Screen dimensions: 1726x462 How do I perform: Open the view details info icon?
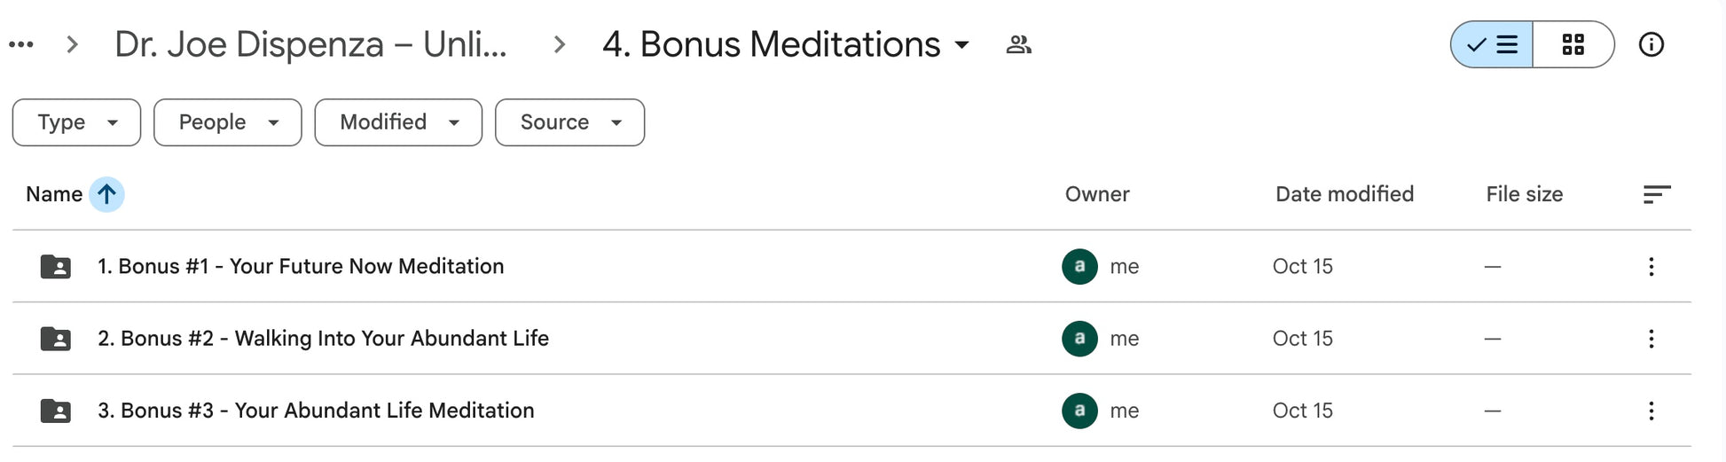[1651, 44]
